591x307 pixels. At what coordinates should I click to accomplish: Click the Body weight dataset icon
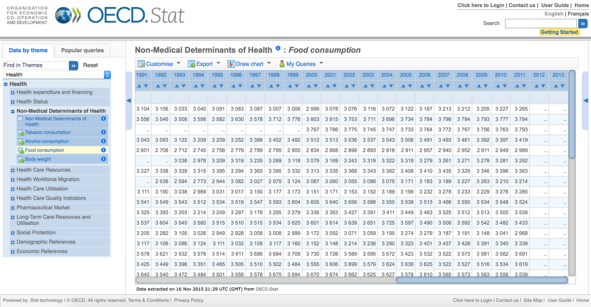point(21,159)
